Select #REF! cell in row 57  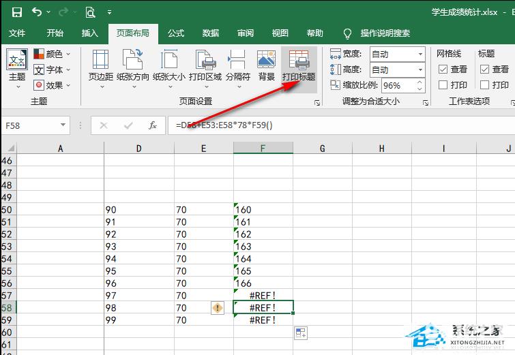(x=263, y=296)
